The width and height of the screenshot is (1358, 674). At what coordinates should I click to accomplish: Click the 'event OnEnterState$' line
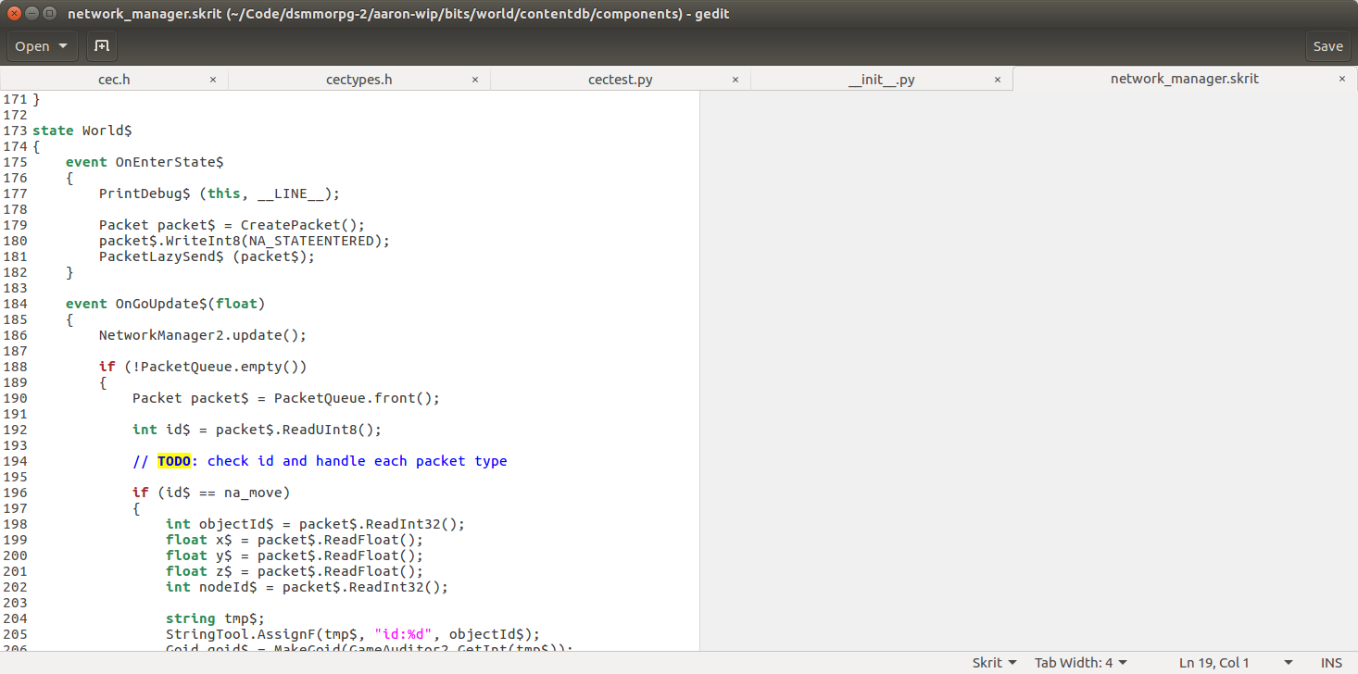click(145, 162)
